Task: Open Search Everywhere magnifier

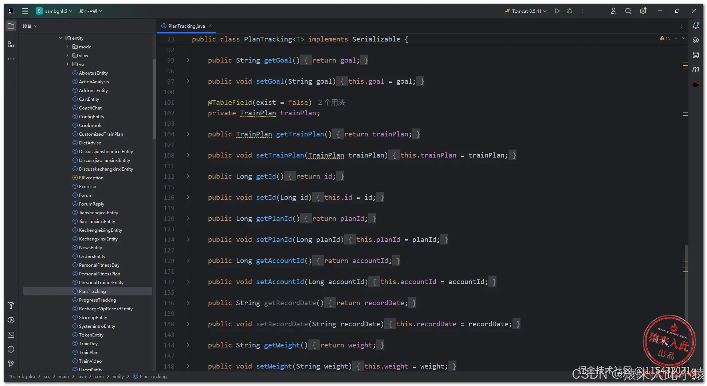Action: (628, 11)
